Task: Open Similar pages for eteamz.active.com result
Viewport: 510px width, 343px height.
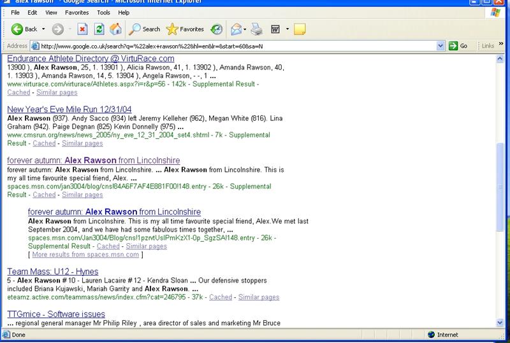Action: 259,297
